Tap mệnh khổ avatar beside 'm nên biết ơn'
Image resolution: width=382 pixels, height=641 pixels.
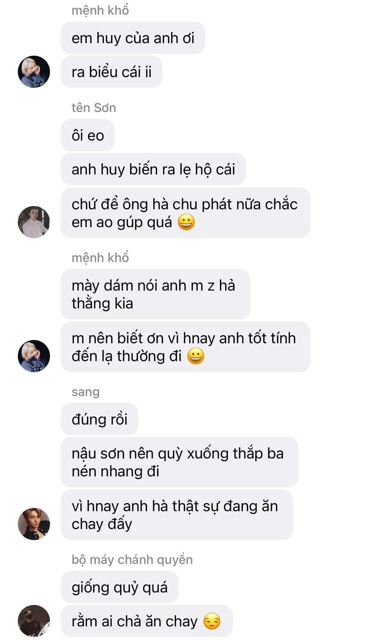[34, 356]
